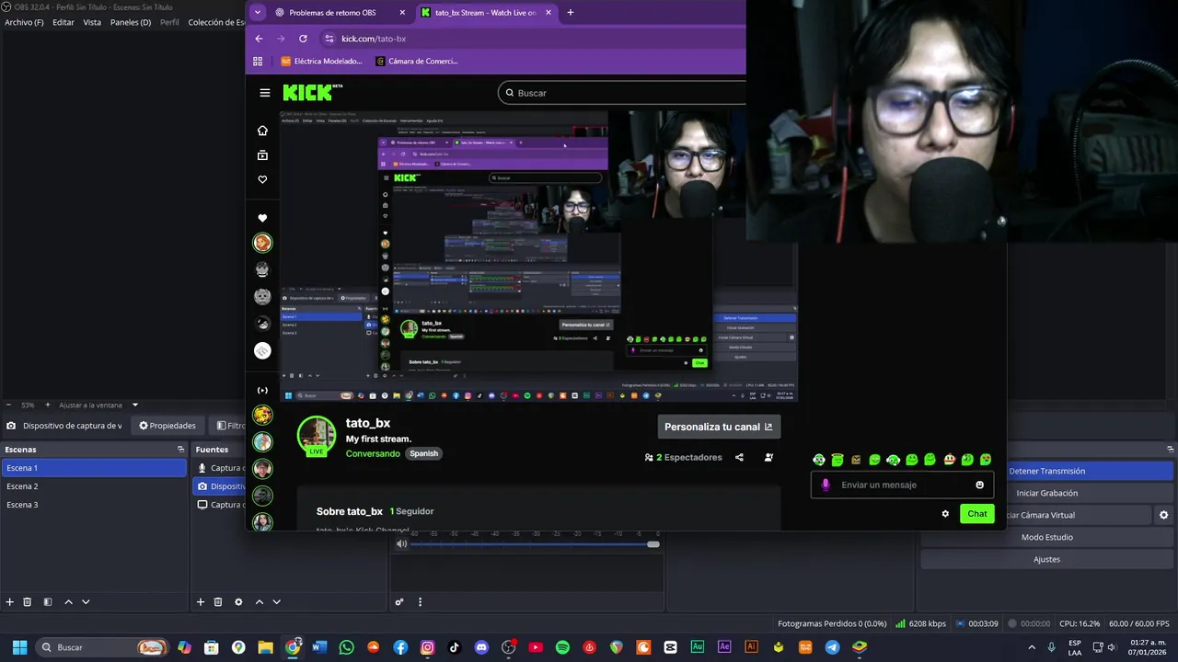Click the Spanish language tag

pos(423,453)
